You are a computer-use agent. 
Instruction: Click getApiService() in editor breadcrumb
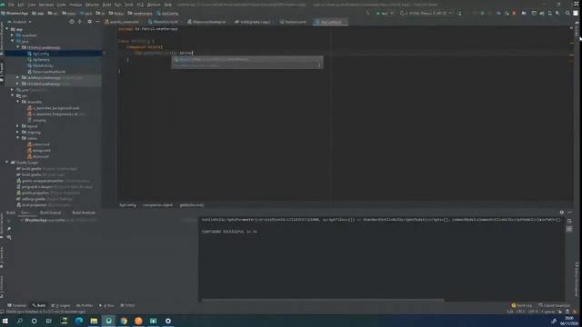tap(192, 205)
